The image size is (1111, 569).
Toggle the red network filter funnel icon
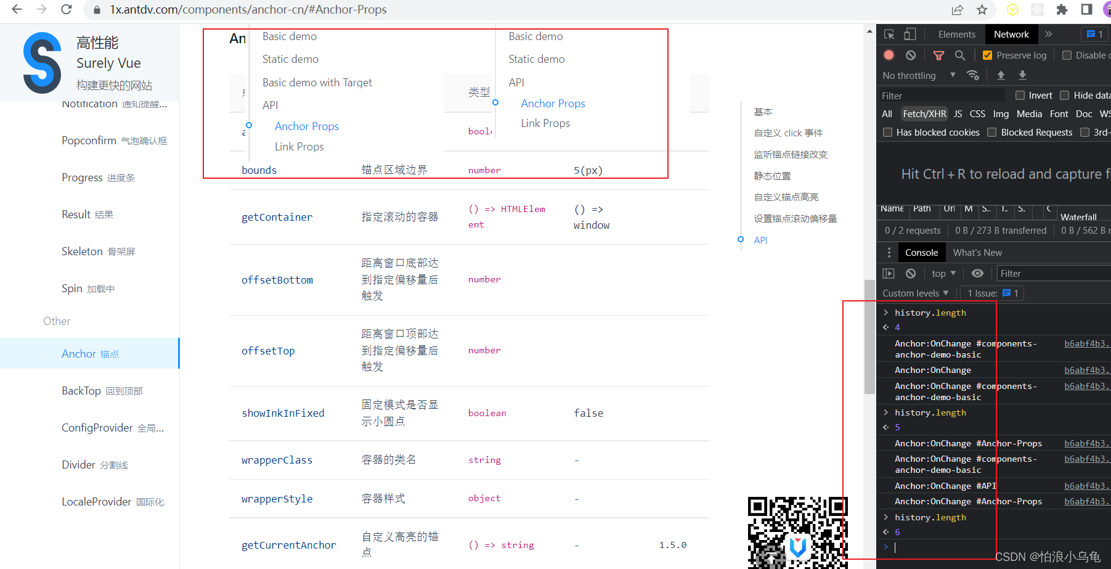coord(938,55)
